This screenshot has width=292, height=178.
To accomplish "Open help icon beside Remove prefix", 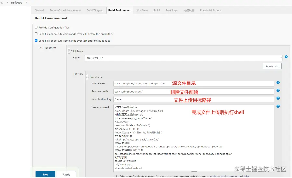I will (278, 90).
